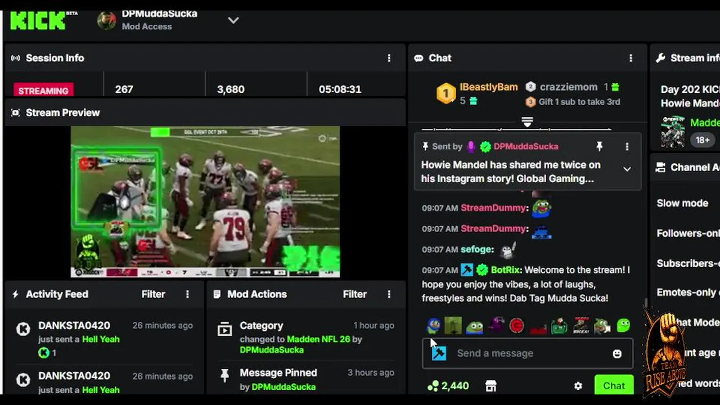The width and height of the screenshot is (720, 405).
Task: Open IBeastlyBam's profile from leaderboard
Action: 489,87
